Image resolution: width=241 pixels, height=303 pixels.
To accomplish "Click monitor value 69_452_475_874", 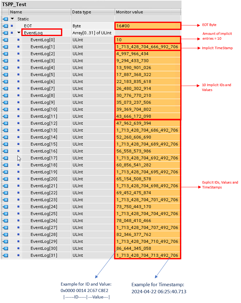I will pyautogui.click(x=148, y=193).
